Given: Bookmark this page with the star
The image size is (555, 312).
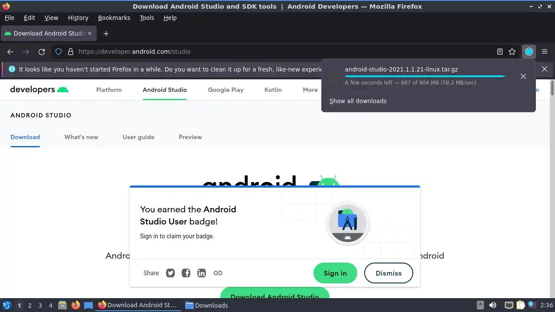Looking at the screenshot, I should pos(512,52).
